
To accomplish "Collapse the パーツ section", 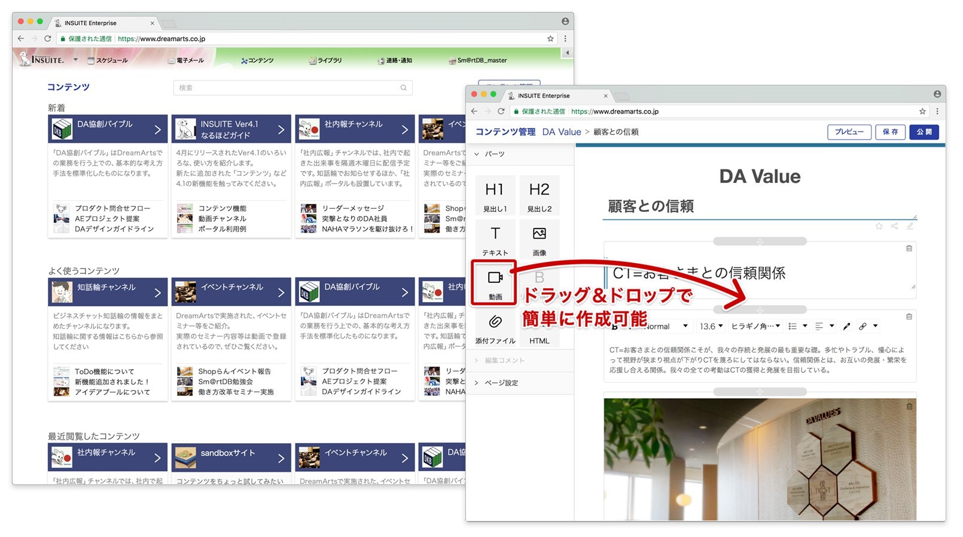I will (477, 154).
